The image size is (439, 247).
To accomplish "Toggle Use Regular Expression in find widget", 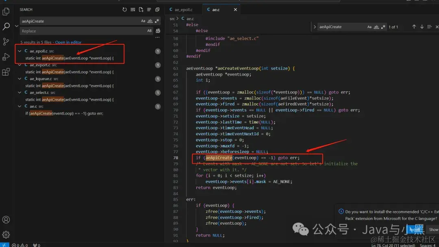I will pyautogui.click(x=383, y=27).
